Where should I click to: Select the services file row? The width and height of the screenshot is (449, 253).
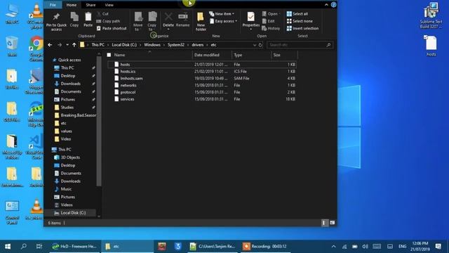pyautogui.click(x=202, y=99)
